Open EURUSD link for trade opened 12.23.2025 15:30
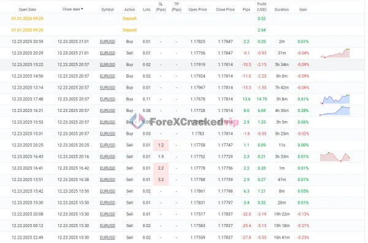 tap(107, 203)
